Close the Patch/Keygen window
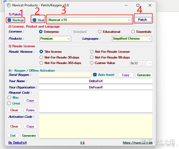 coord(150,5)
